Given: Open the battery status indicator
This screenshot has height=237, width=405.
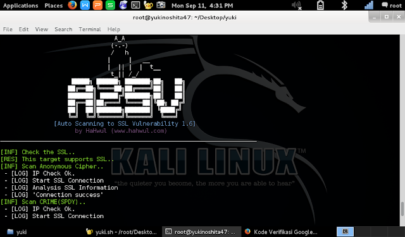Looking at the screenshot, I should (320, 6).
